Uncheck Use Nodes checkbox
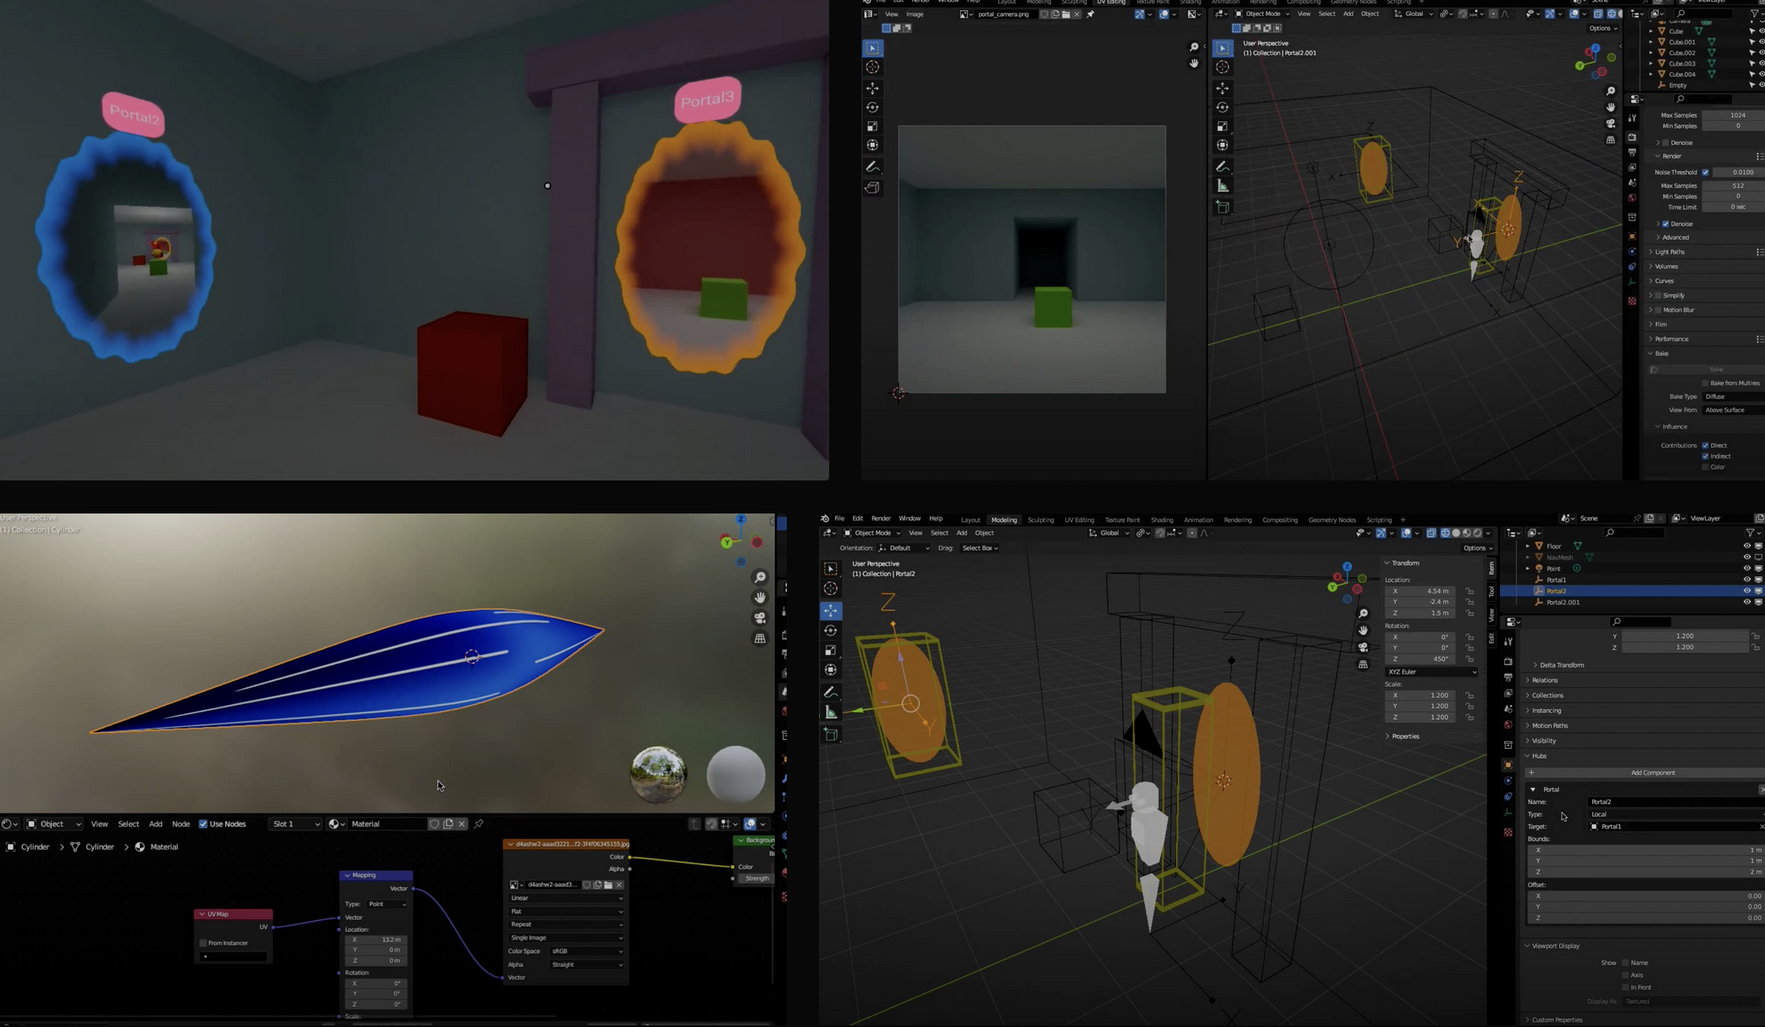This screenshot has width=1765, height=1027. click(x=203, y=824)
